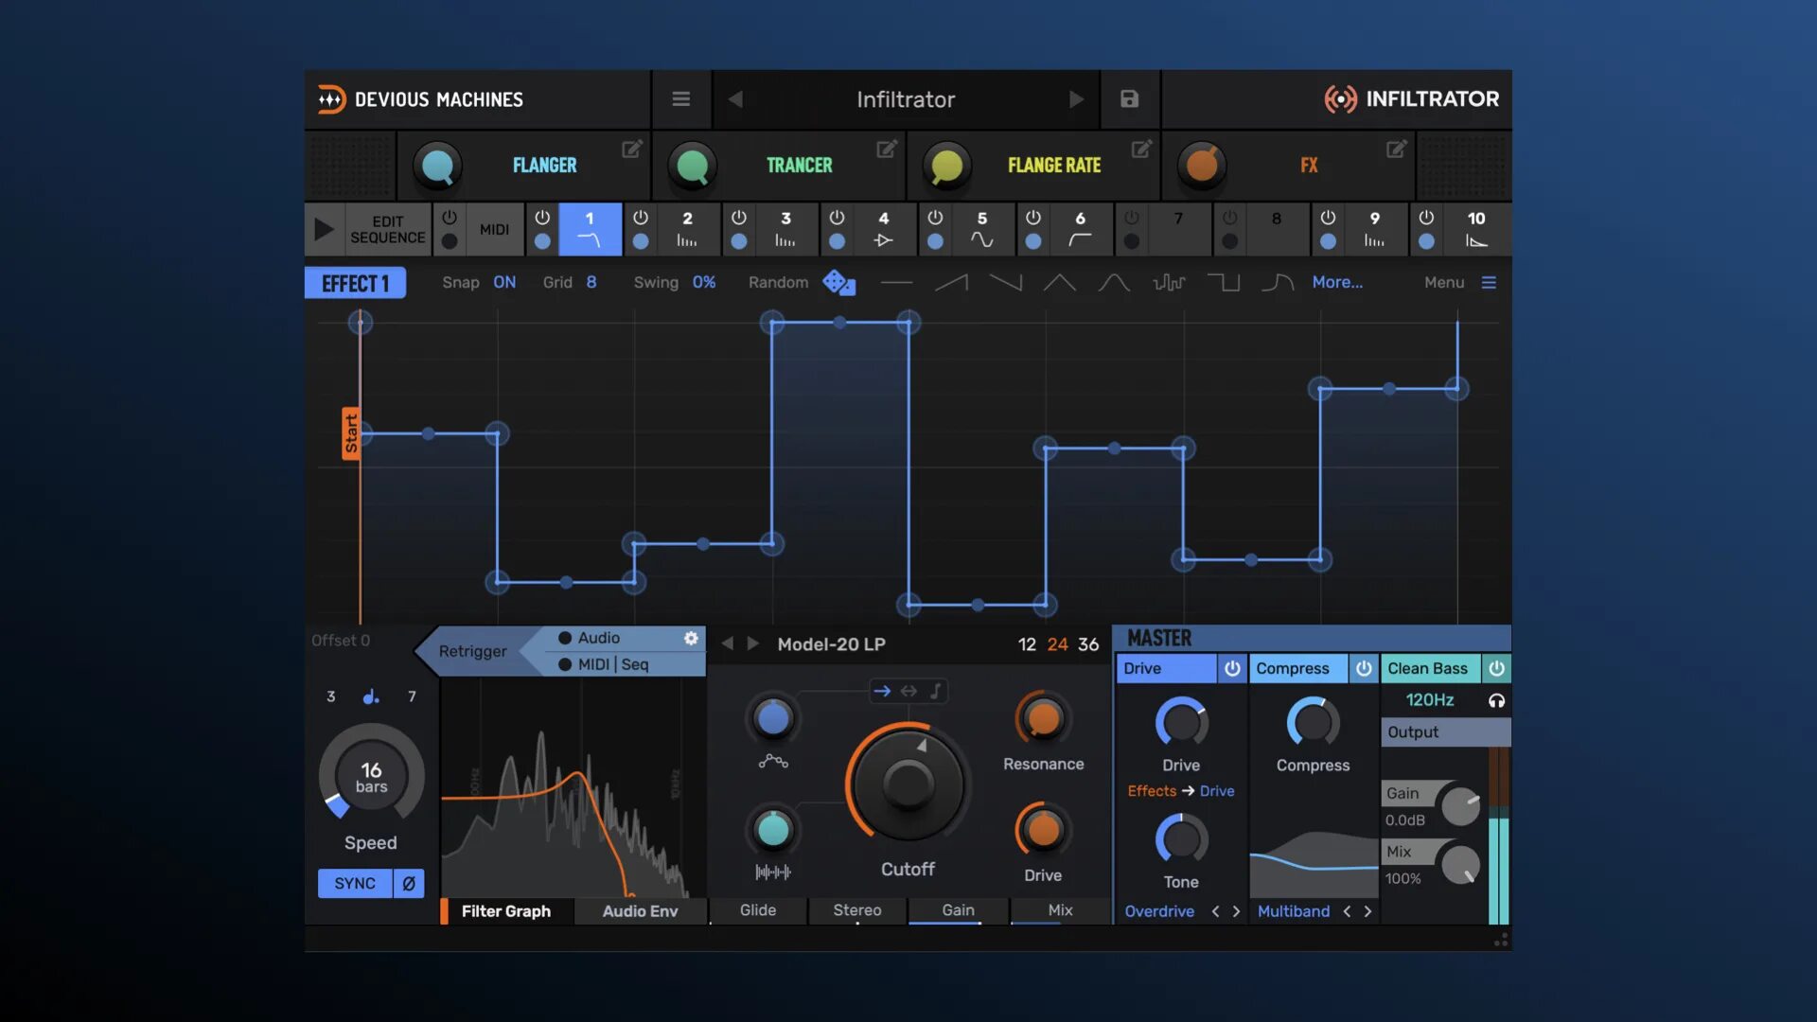Enable the power button for effect slot 7
The width and height of the screenshot is (1817, 1022).
click(x=1132, y=218)
